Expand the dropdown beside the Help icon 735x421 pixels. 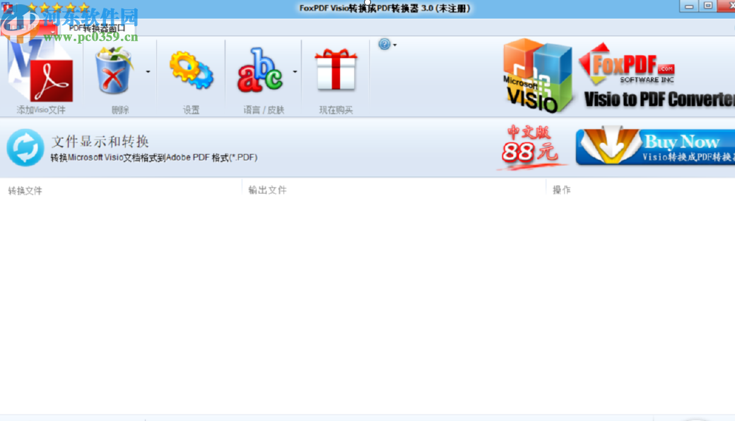(394, 44)
